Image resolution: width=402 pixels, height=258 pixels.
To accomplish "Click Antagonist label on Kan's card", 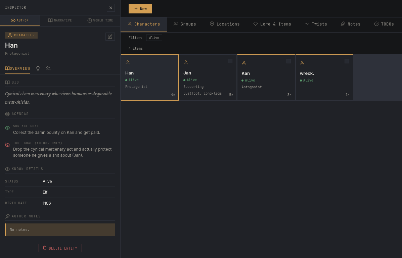I will (x=252, y=87).
